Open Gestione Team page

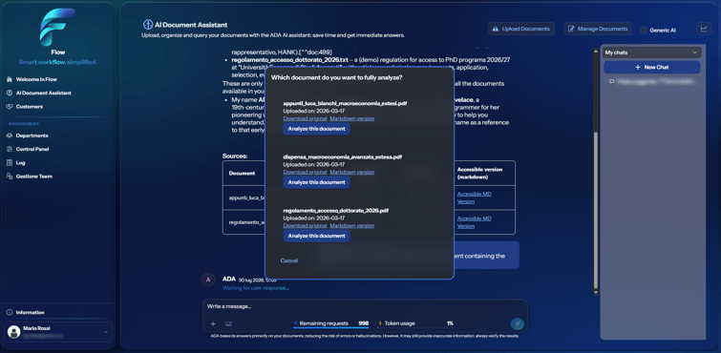click(x=34, y=176)
